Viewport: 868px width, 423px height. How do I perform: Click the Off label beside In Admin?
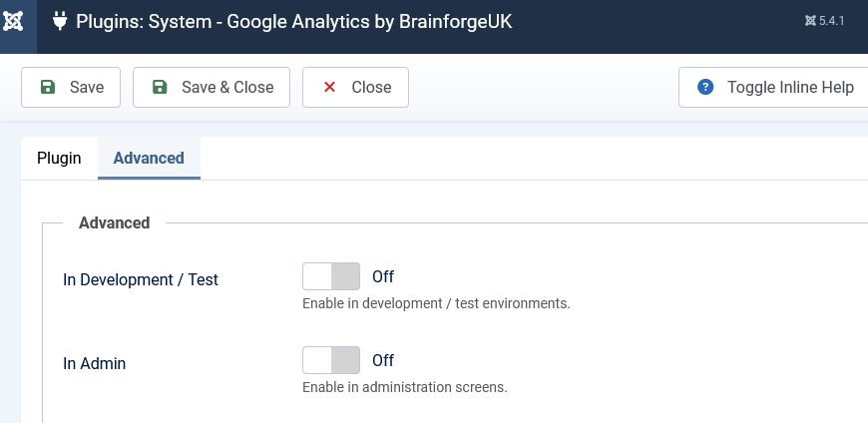(x=383, y=360)
